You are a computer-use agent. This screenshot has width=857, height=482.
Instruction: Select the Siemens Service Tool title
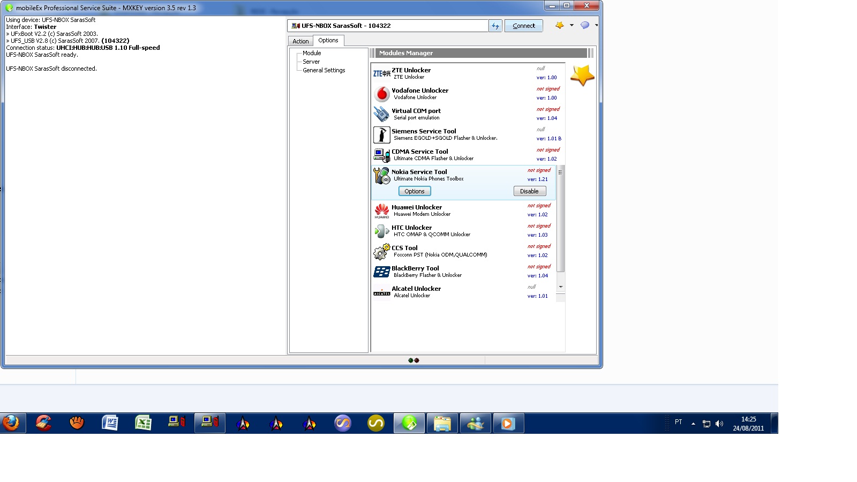(424, 131)
